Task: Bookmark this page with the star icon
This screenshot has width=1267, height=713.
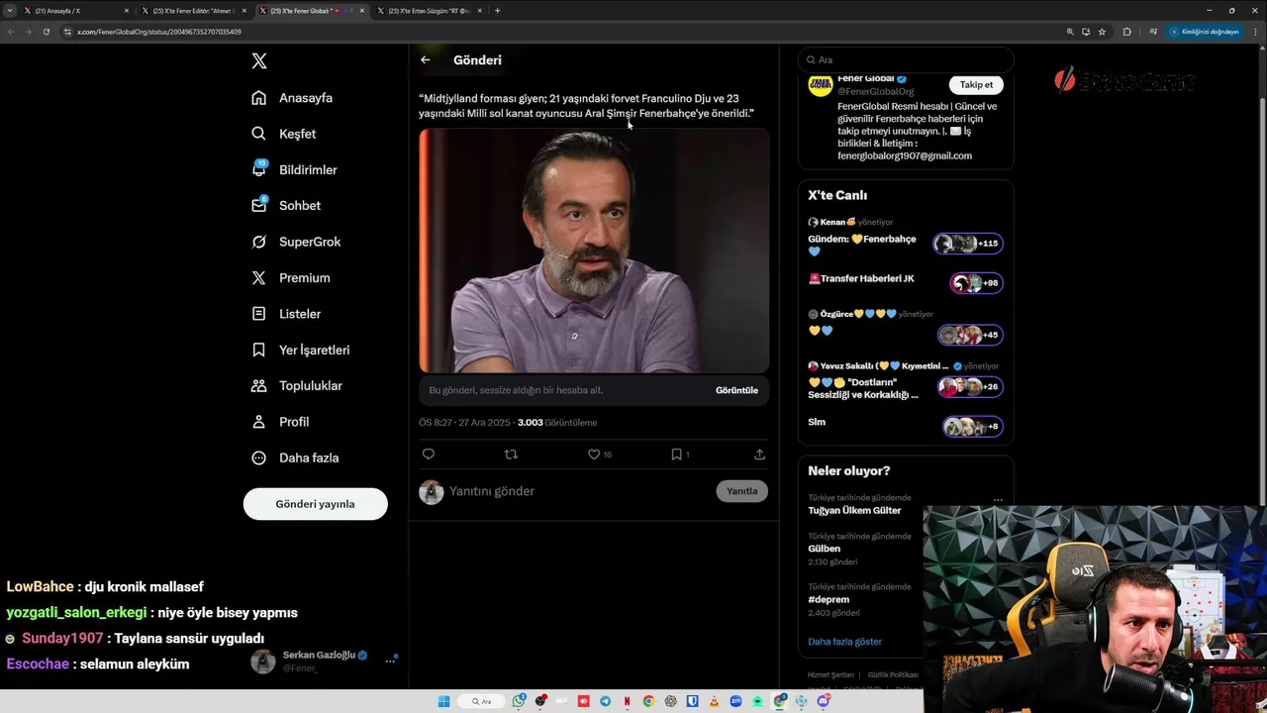Action: tap(1102, 32)
